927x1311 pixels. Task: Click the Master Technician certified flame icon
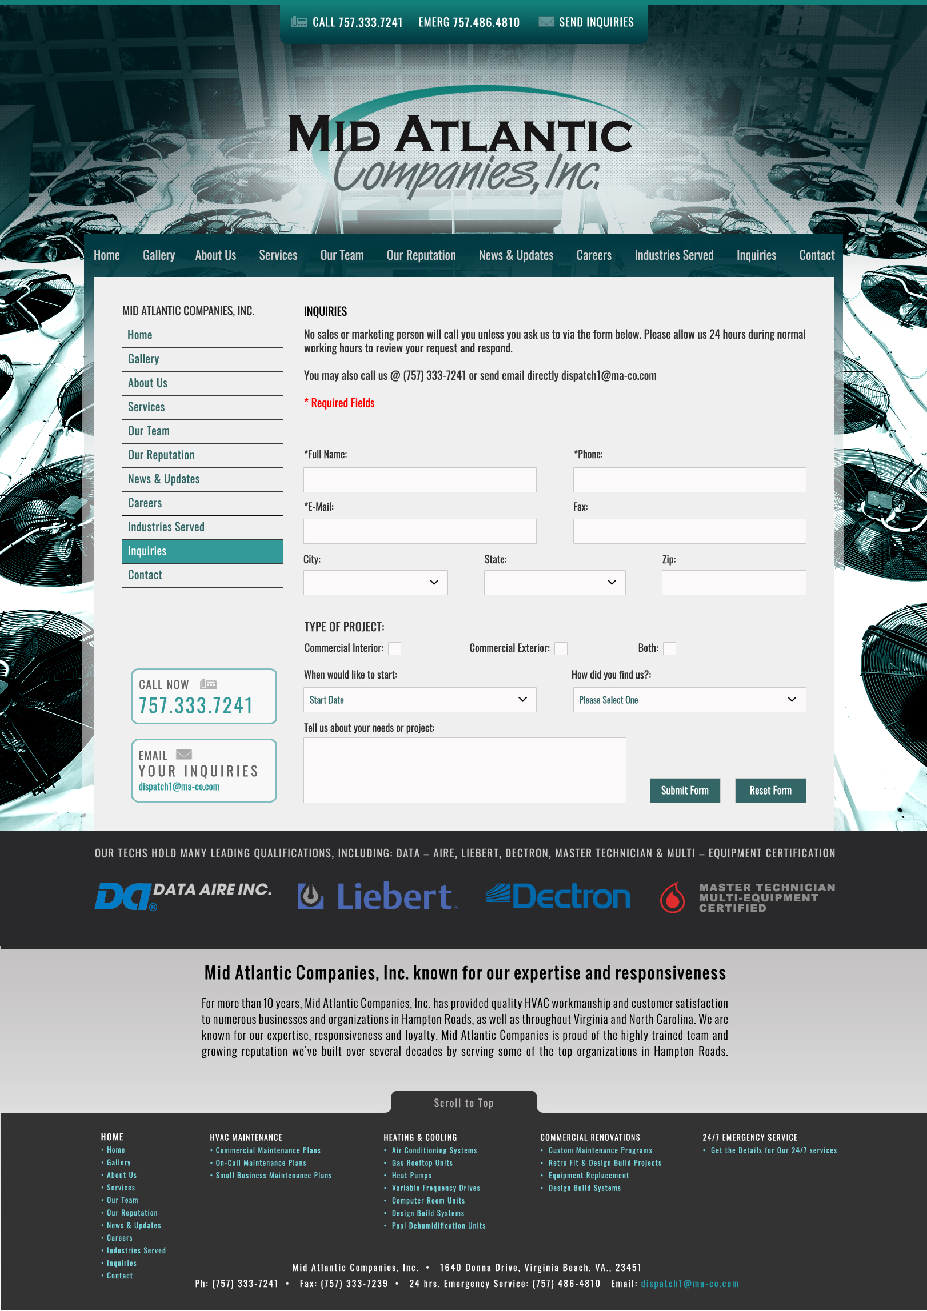click(x=673, y=897)
